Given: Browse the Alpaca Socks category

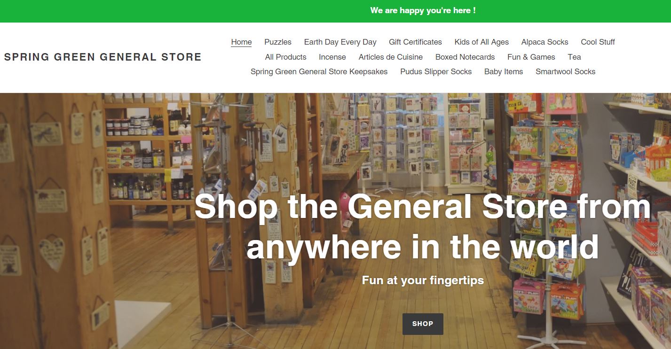Looking at the screenshot, I should pos(545,42).
